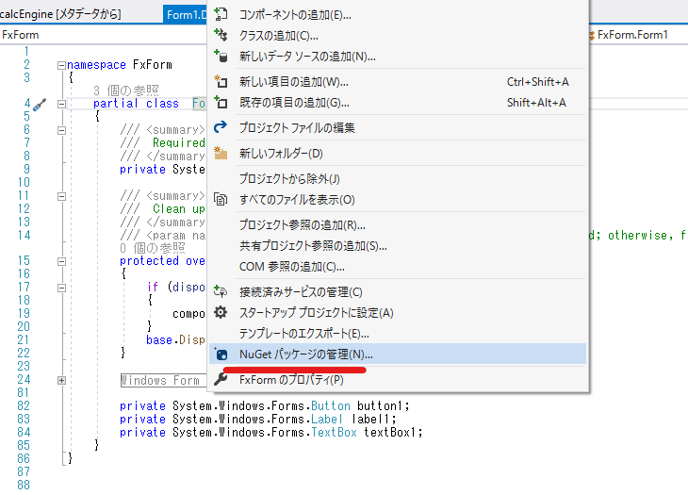
Task: Select 既存の項目の追加(G)... entry
Action: (398, 102)
